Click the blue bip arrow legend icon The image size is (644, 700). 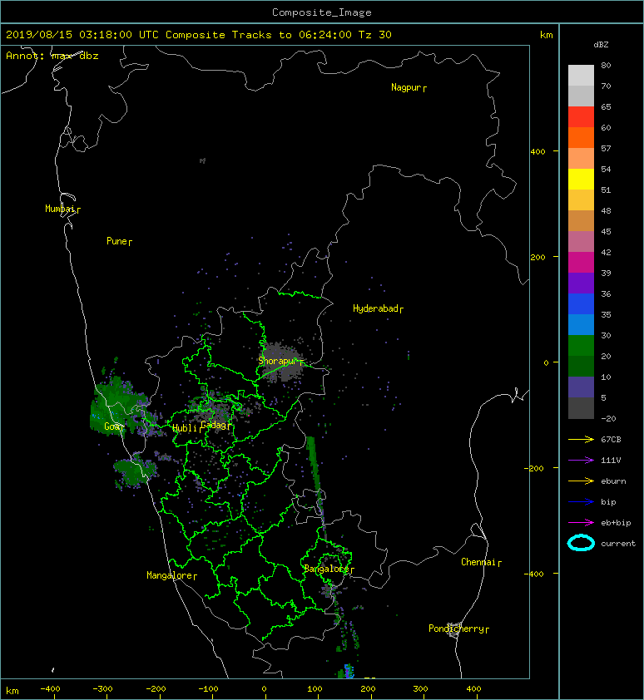point(581,502)
